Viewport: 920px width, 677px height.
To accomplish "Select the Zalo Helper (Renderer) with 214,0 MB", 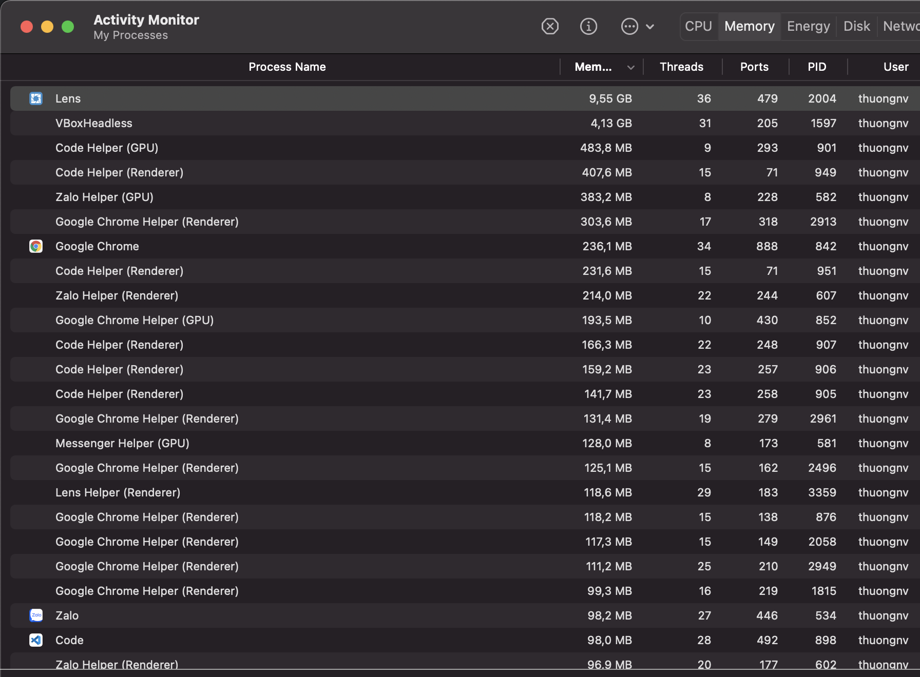I will coord(465,295).
